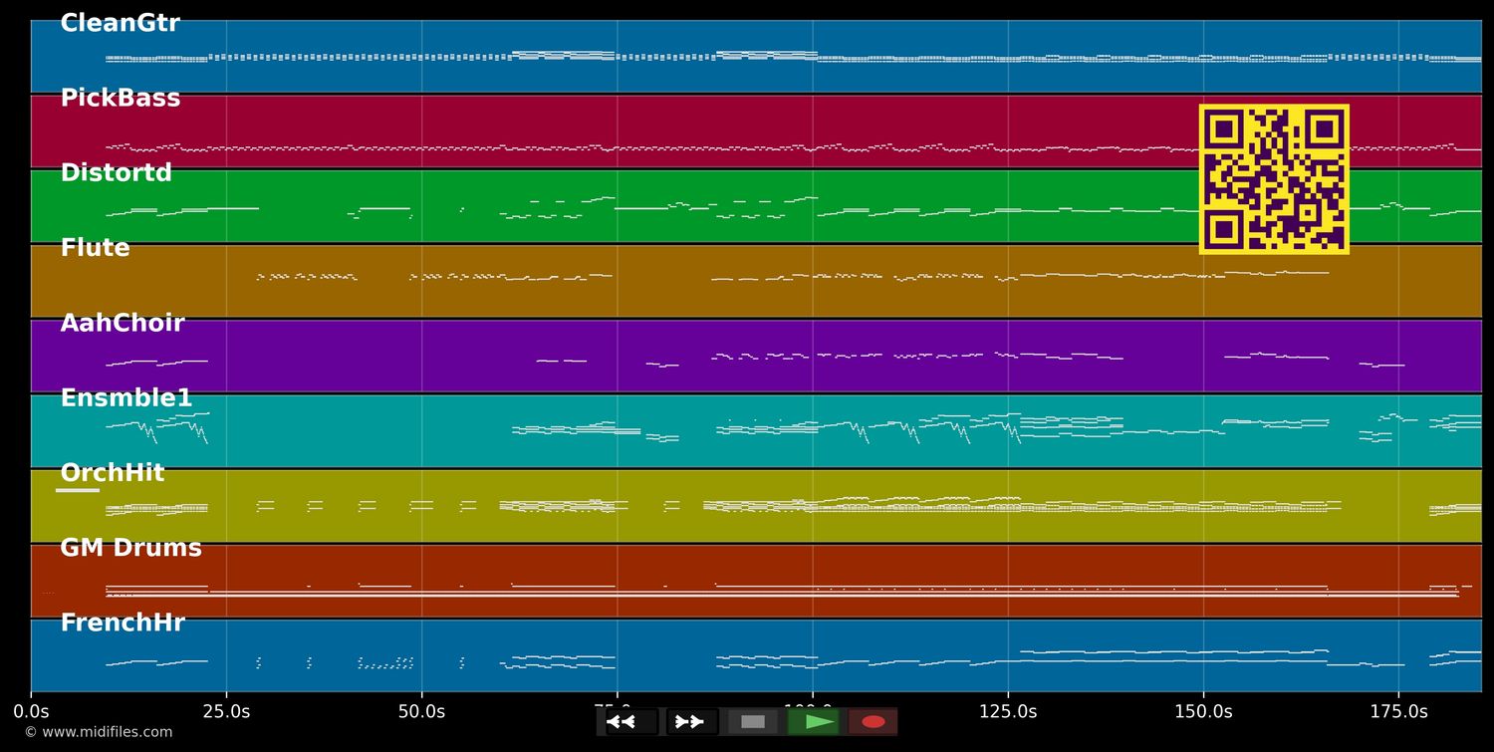The image size is (1494, 752).
Task: Jump to the 125.0s timeline marker
Action: coord(1008,712)
